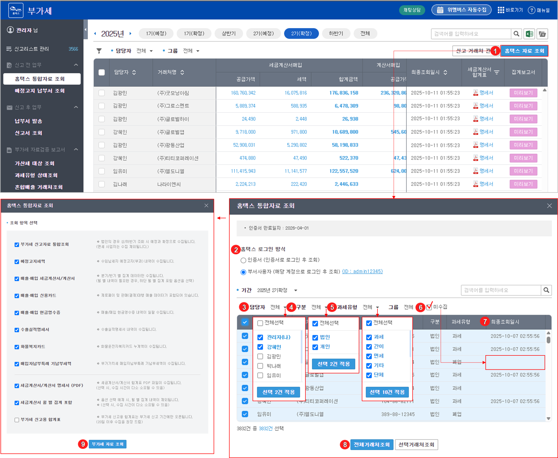
Task: Go to next year arrow after 2025년
Action: [130, 34]
